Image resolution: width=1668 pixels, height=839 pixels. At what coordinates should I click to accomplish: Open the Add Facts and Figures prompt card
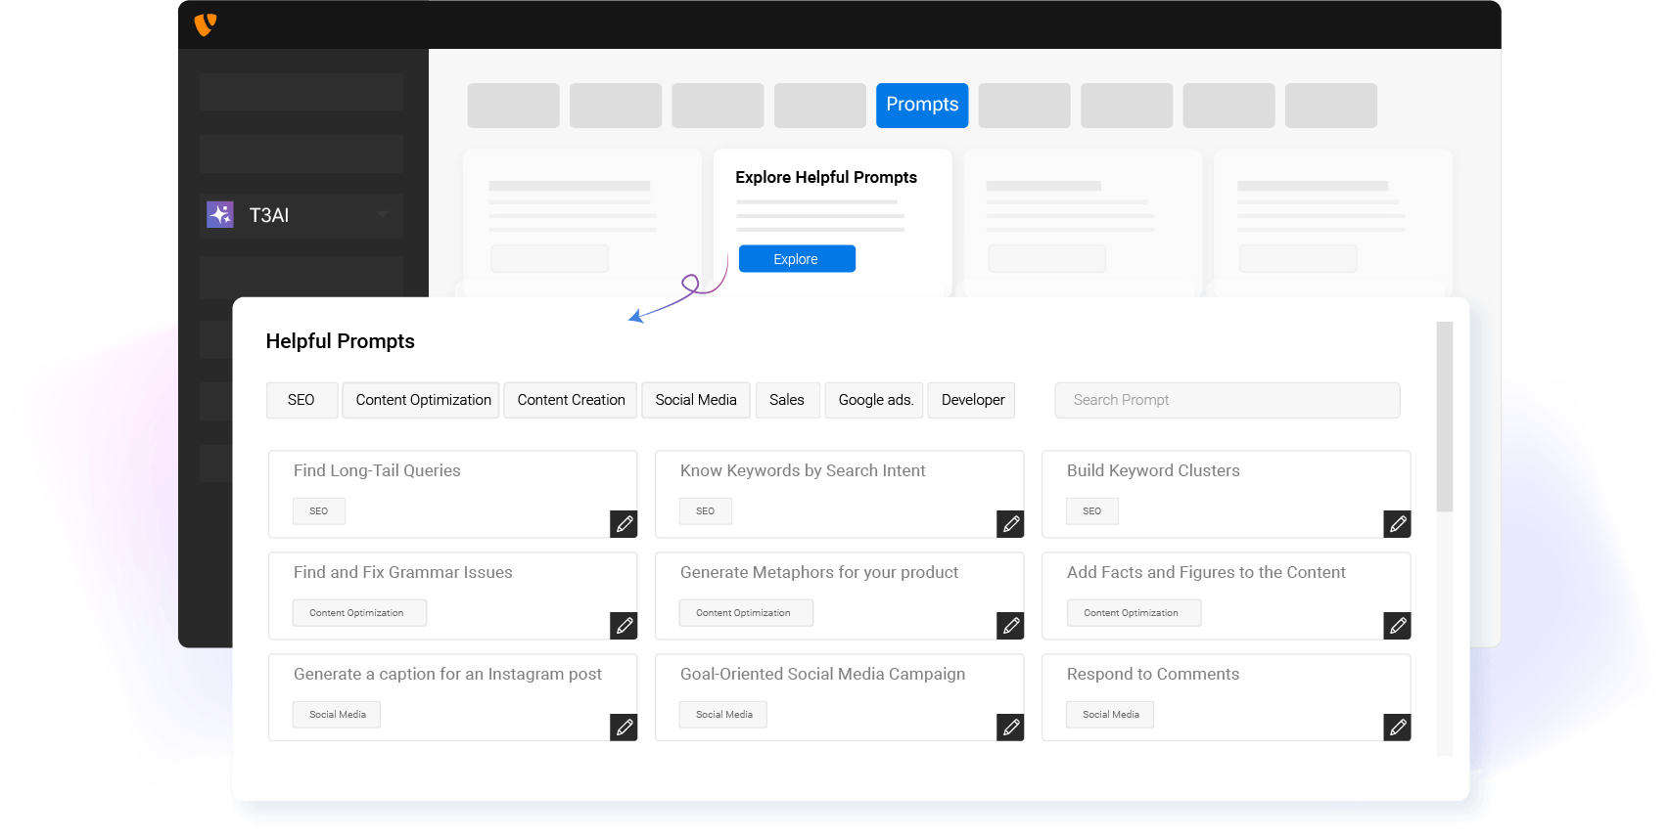[x=1206, y=573]
